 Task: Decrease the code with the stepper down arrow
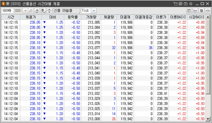coord(49,12)
